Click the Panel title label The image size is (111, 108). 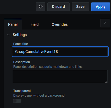tap(21, 44)
